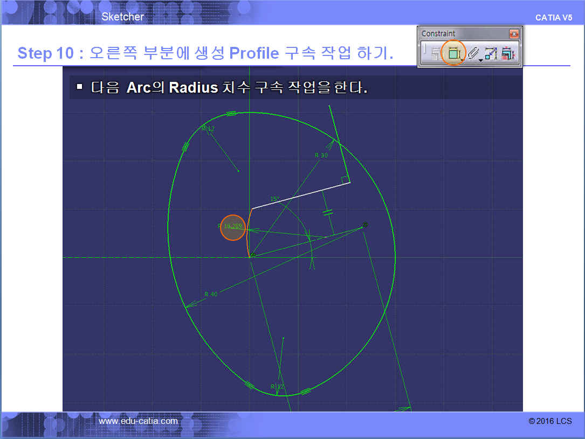Click the Animate Constraint icon
585x439 pixels.
(x=491, y=53)
